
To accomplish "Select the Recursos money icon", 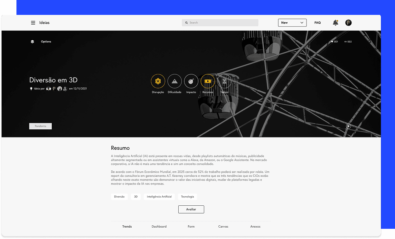I will pyautogui.click(x=208, y=81).
